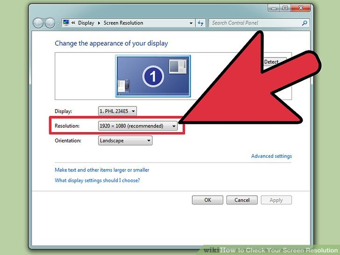Expand the address bar history dropdown
The height and width of the screenshot is (255, 340).
pos(191,23)
